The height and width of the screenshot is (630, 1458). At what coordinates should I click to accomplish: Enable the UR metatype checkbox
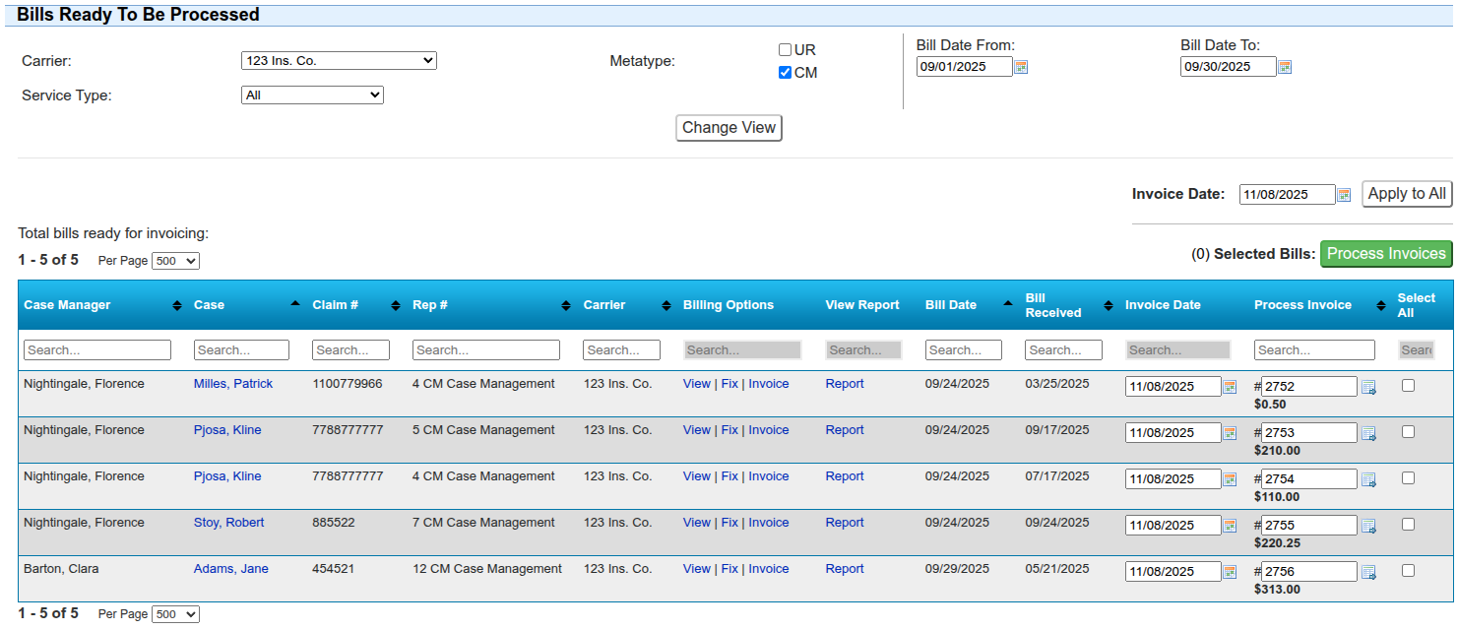click(x=785, y=49)
